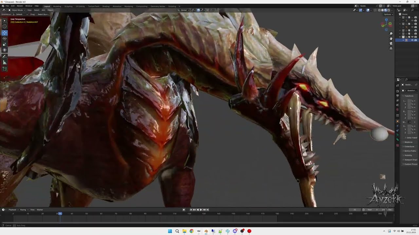Activate the Transform tool
This screenshot has width=419, height=235.
(5, 50)
